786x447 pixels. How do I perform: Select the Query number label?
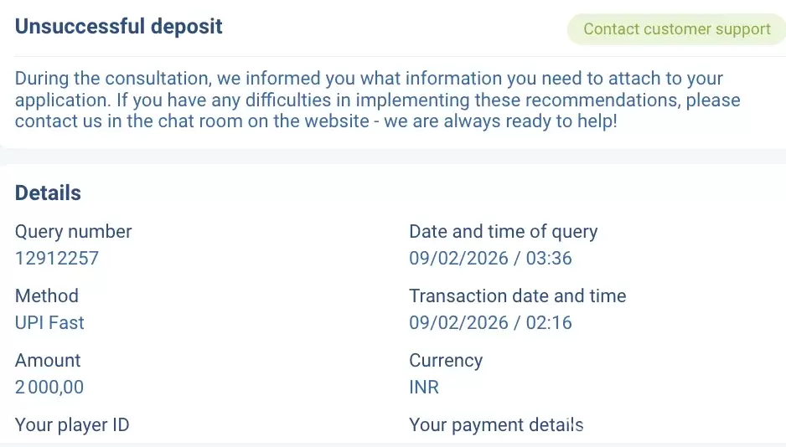point(74,231)
